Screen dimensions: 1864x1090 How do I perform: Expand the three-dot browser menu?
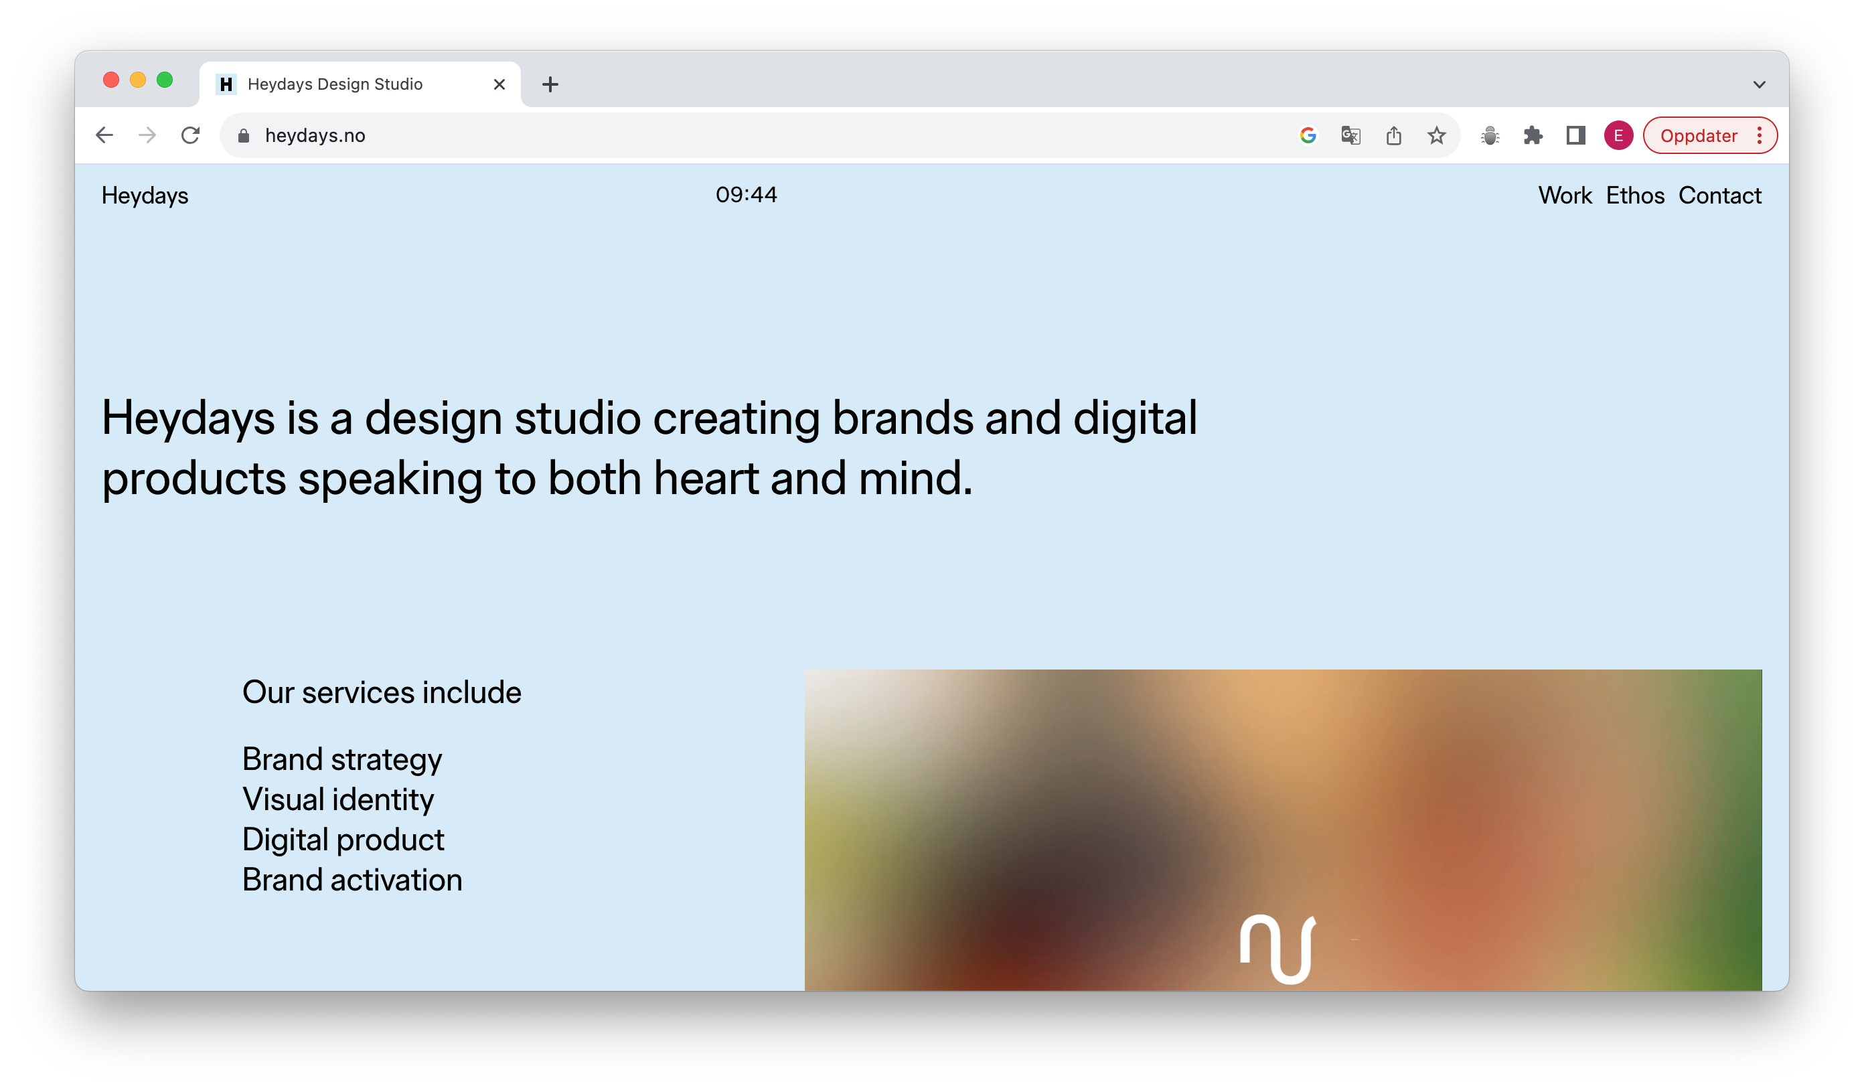pyautogui.click(x=1760, y=135)
